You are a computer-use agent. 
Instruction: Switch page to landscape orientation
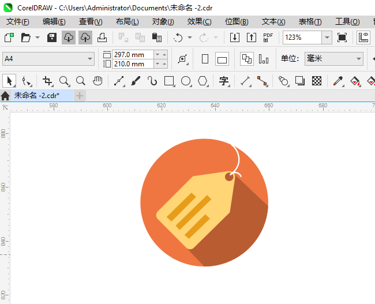tap(222, 59)
